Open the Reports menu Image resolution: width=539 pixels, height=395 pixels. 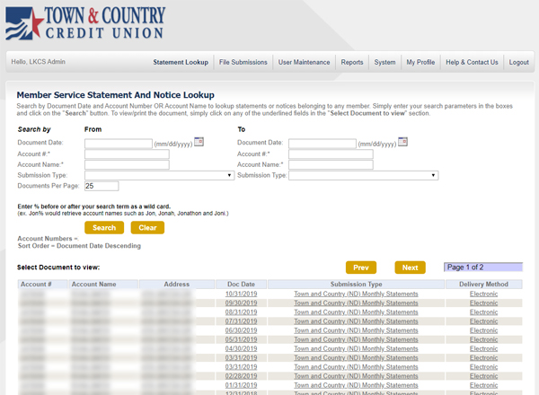click(352, 62)
